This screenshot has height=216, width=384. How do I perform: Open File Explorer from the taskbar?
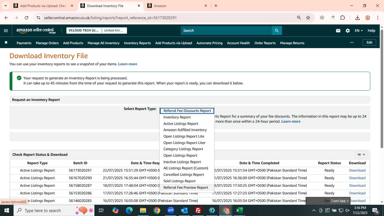click(x=143, y=210)
